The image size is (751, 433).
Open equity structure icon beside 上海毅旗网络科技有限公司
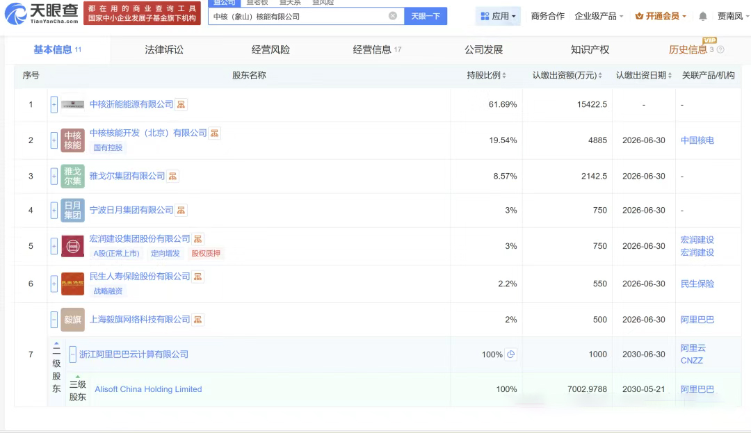(198, 320)
